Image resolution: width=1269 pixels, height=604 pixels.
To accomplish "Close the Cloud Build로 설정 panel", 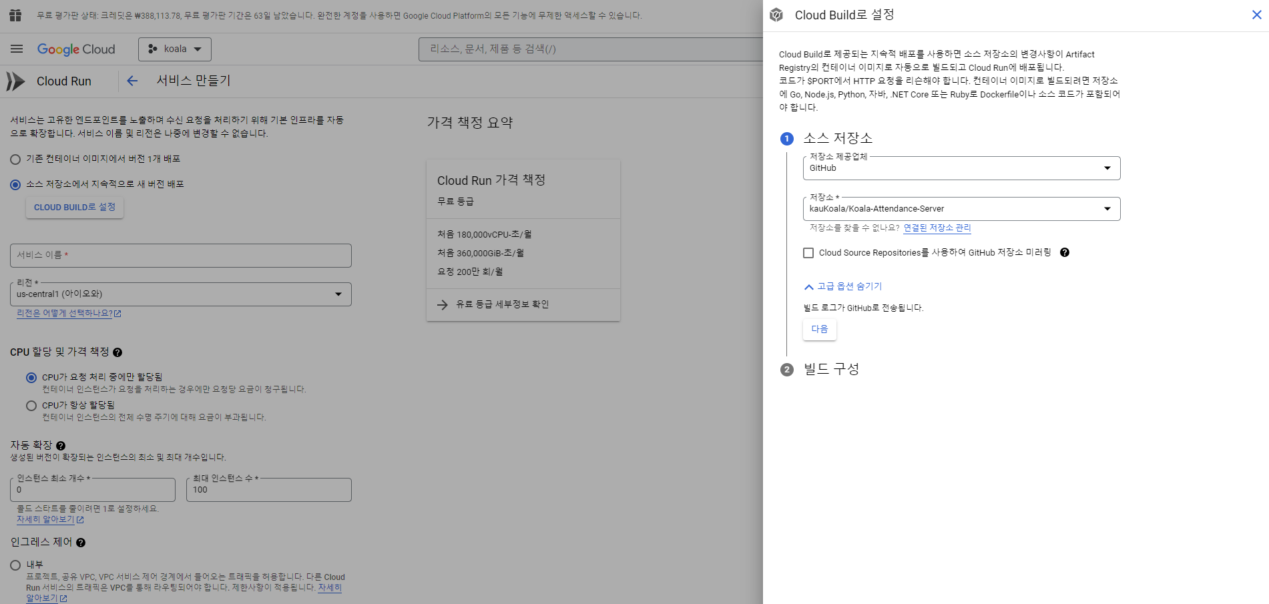I will [1256, 15].
